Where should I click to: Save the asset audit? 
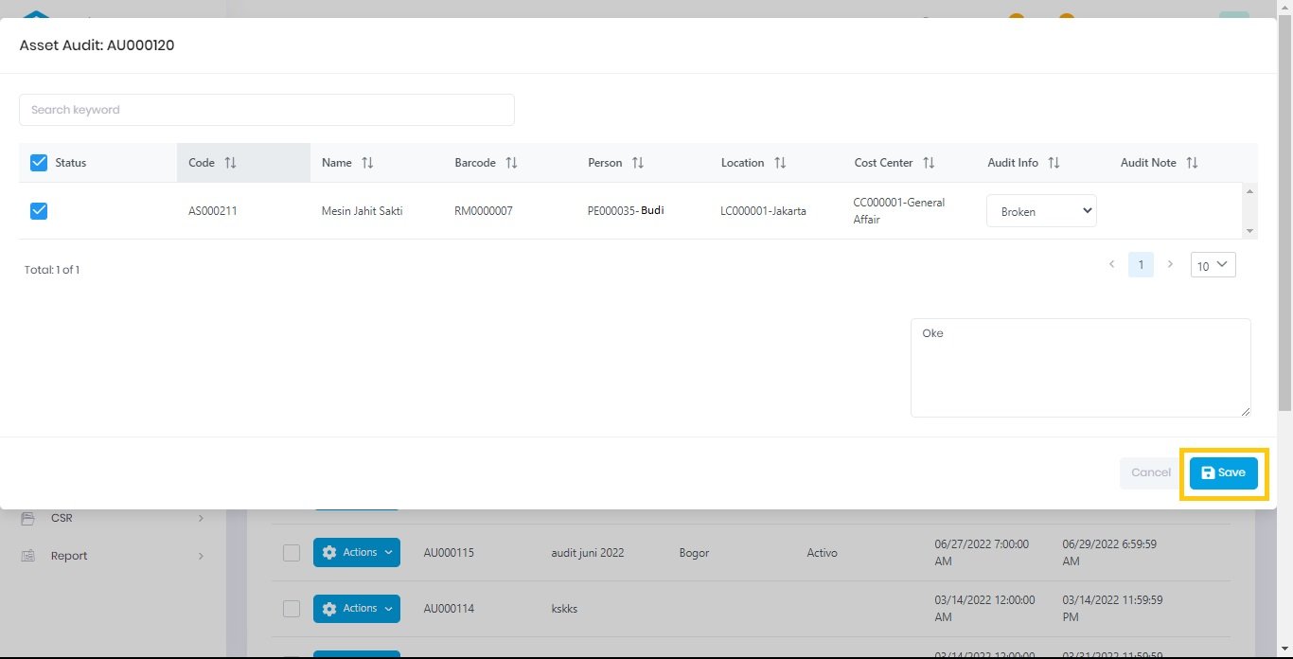[1223, 472]
